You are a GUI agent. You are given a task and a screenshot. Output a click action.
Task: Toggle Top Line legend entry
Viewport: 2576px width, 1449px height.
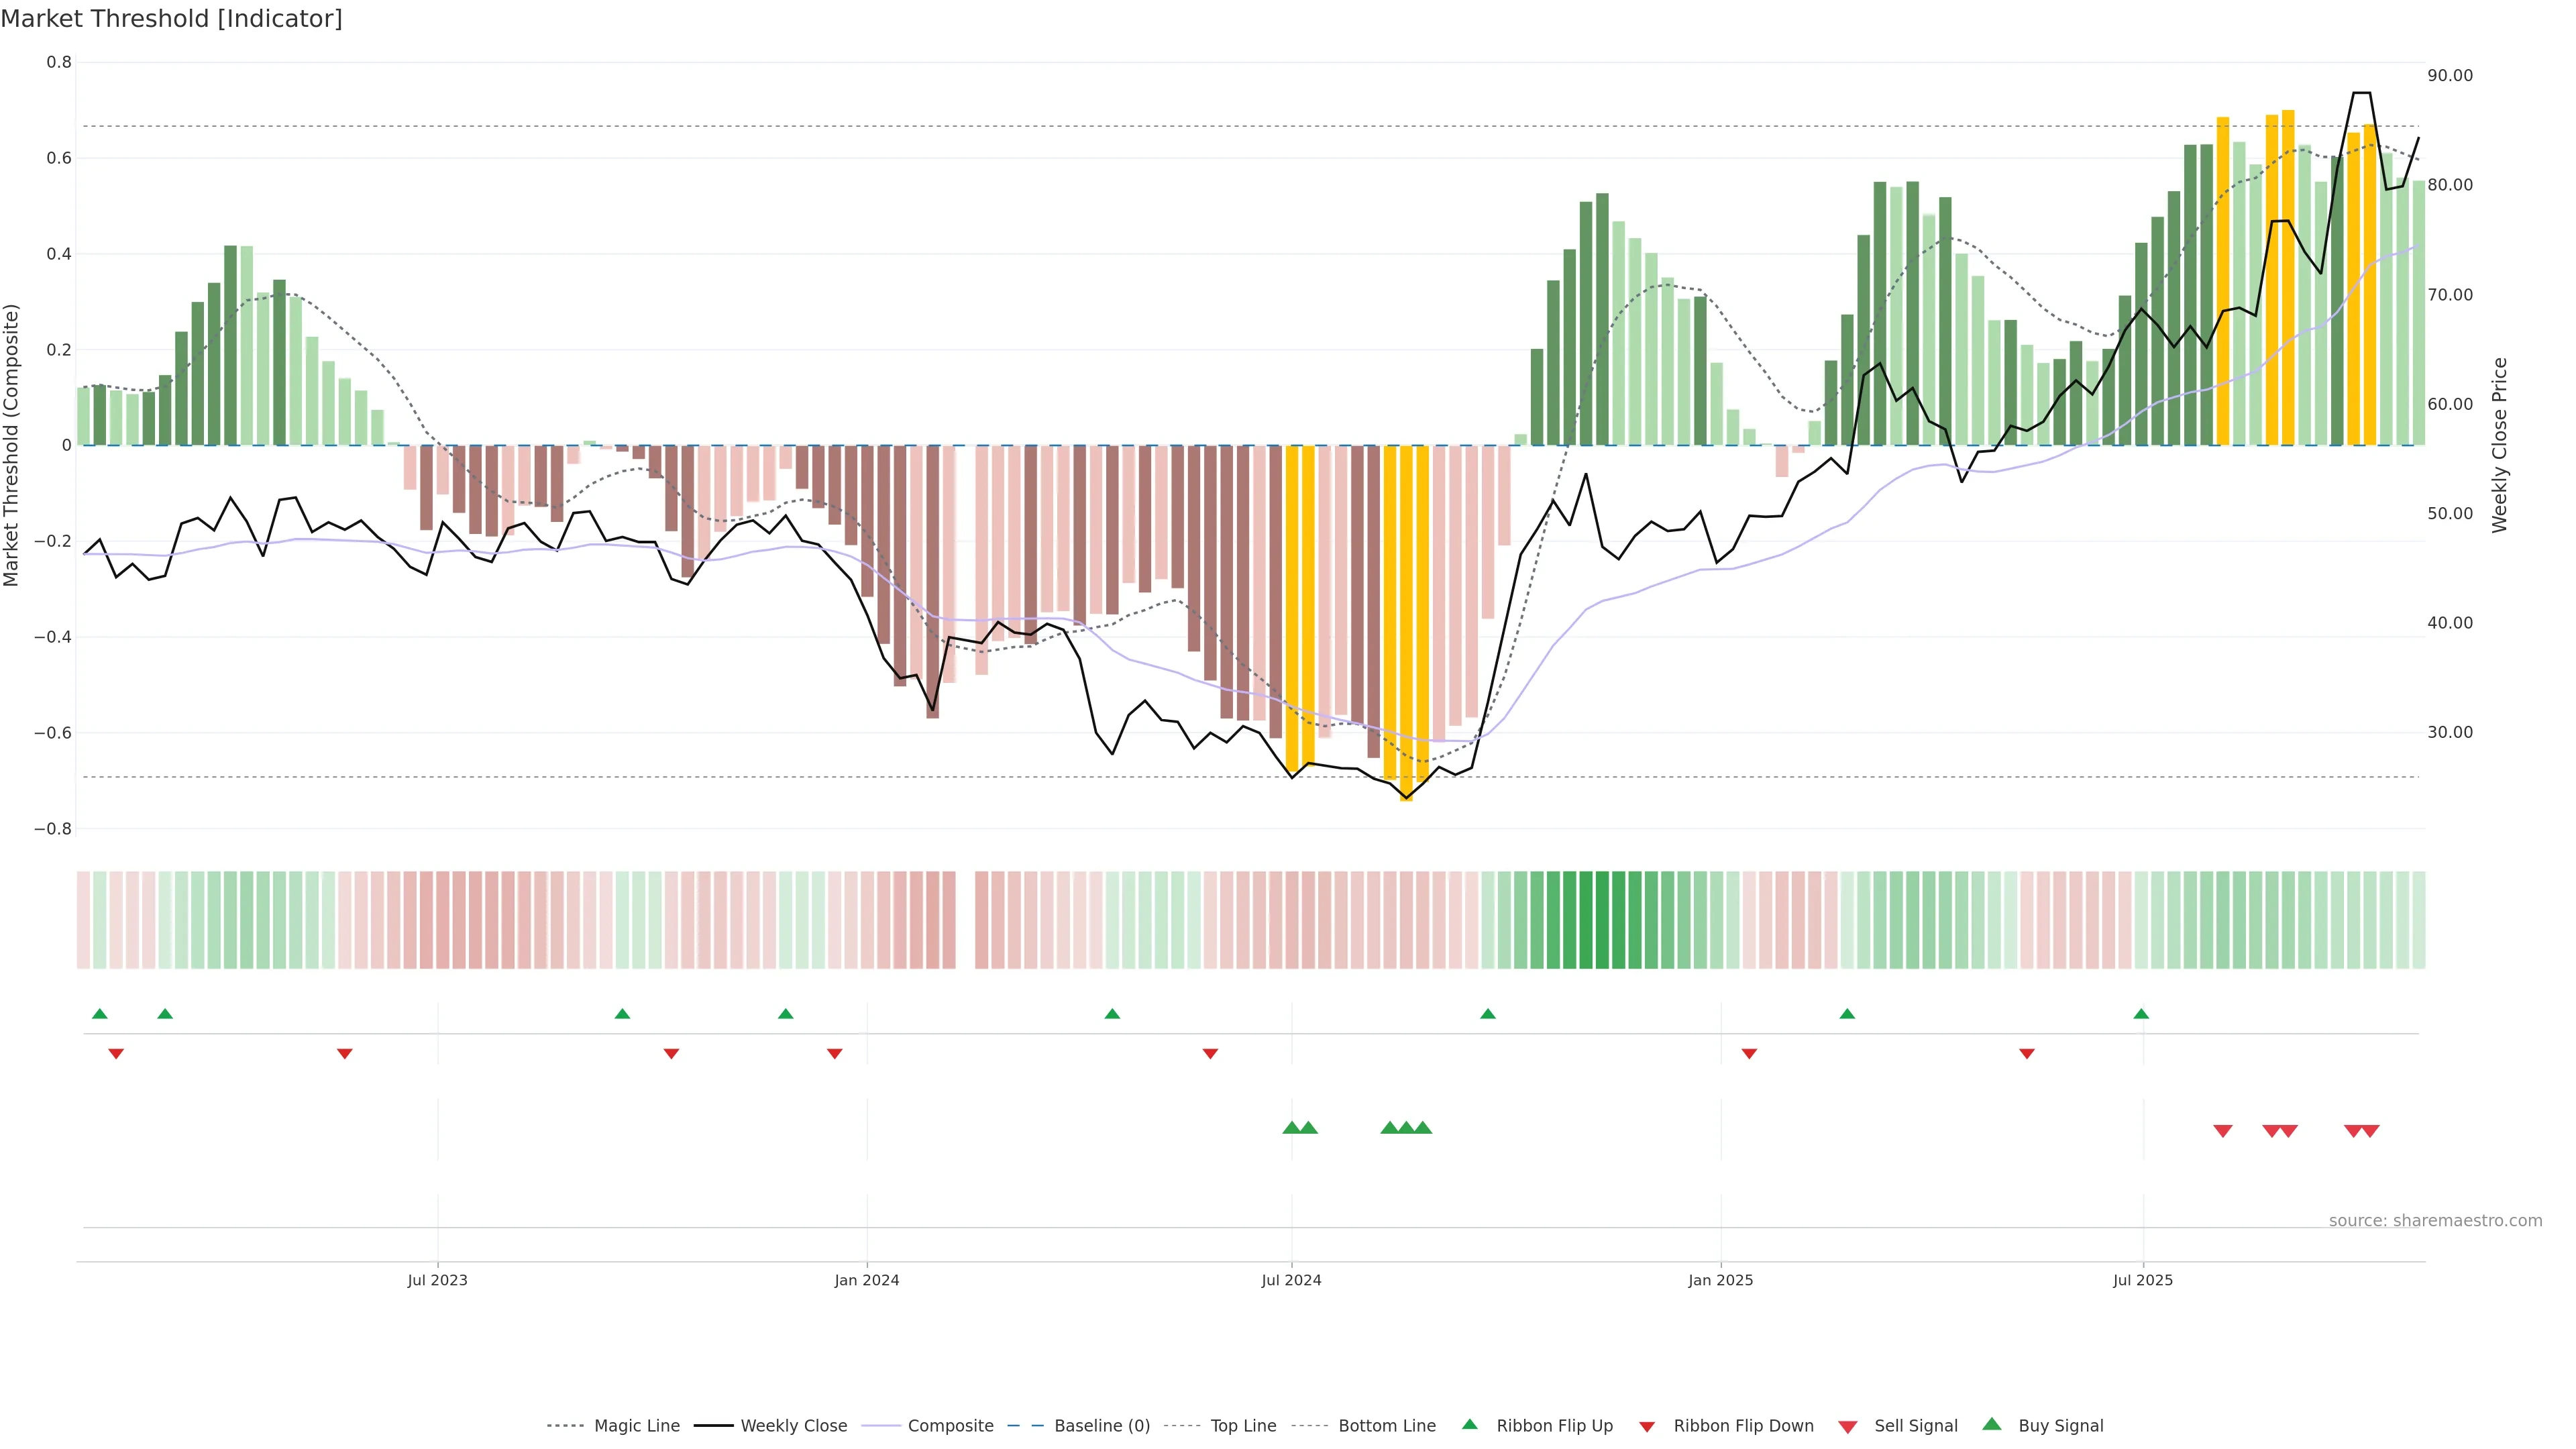(x=1243, y=1426)
